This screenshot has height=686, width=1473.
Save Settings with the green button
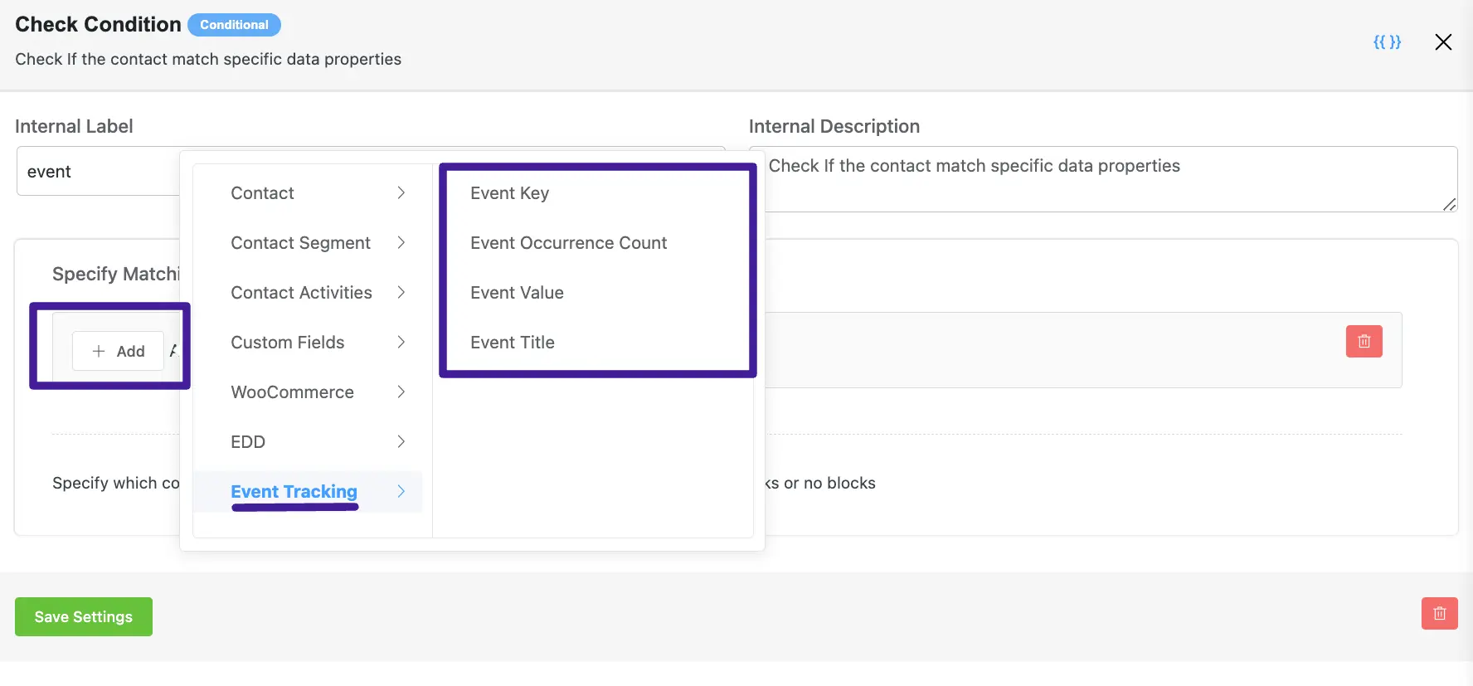(x=84, y=616)
